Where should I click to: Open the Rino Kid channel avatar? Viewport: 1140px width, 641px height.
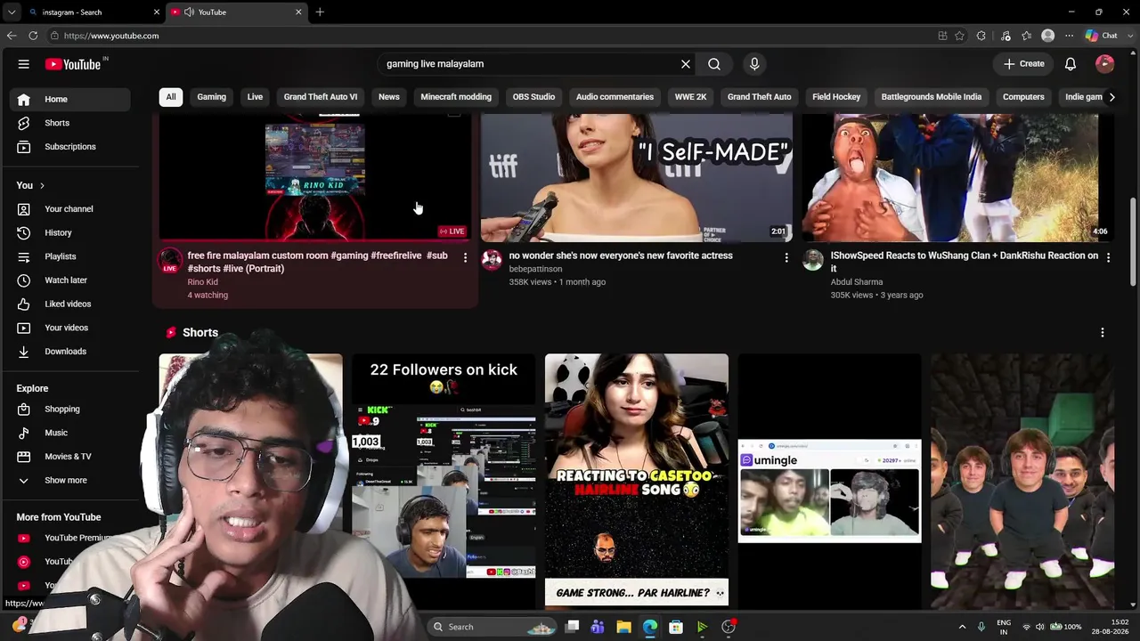click(170, 260)
